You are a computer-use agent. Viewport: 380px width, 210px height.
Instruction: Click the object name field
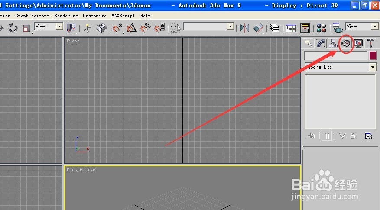[336, 55]
